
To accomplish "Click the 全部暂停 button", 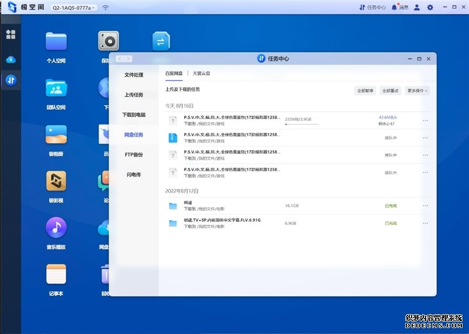I will coord(365,91).
